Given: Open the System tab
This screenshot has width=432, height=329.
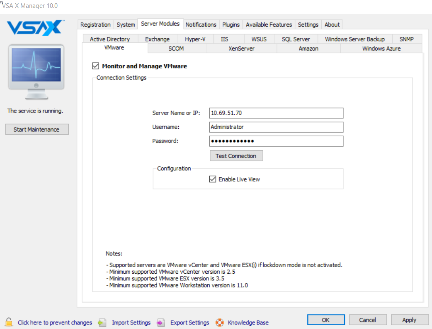Looking at the screenshot, I should (126, 25).
